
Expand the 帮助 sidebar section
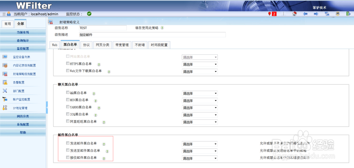point(23,133)
